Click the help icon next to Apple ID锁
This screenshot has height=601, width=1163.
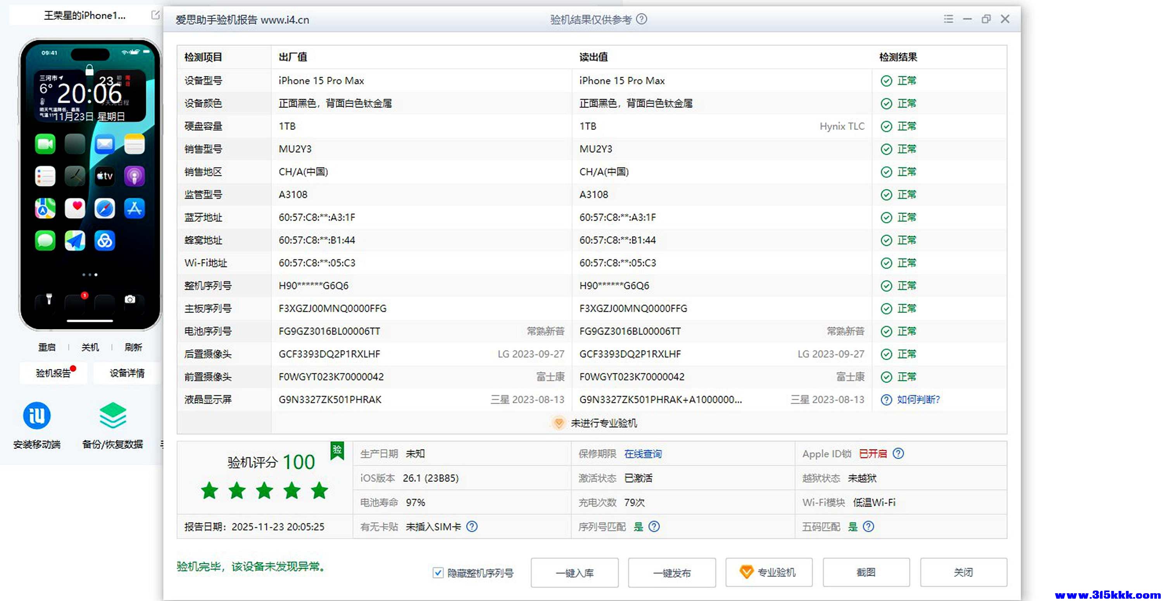click(x=898, y=453)
